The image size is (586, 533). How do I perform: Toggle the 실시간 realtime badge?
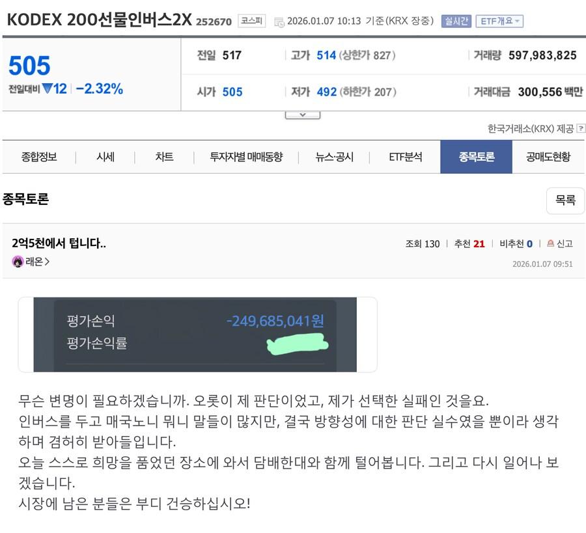[x=456, y=21]
